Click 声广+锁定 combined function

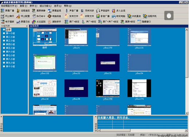89,22
